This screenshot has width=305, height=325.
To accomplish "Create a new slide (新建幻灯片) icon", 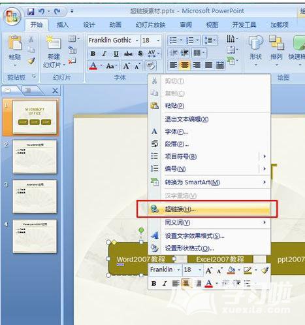I will (x=54, y=43).
